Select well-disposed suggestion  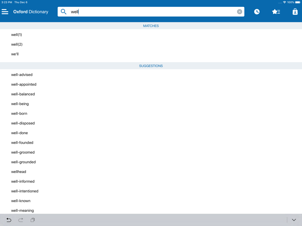pyautogui.click(x=151, y=123)
